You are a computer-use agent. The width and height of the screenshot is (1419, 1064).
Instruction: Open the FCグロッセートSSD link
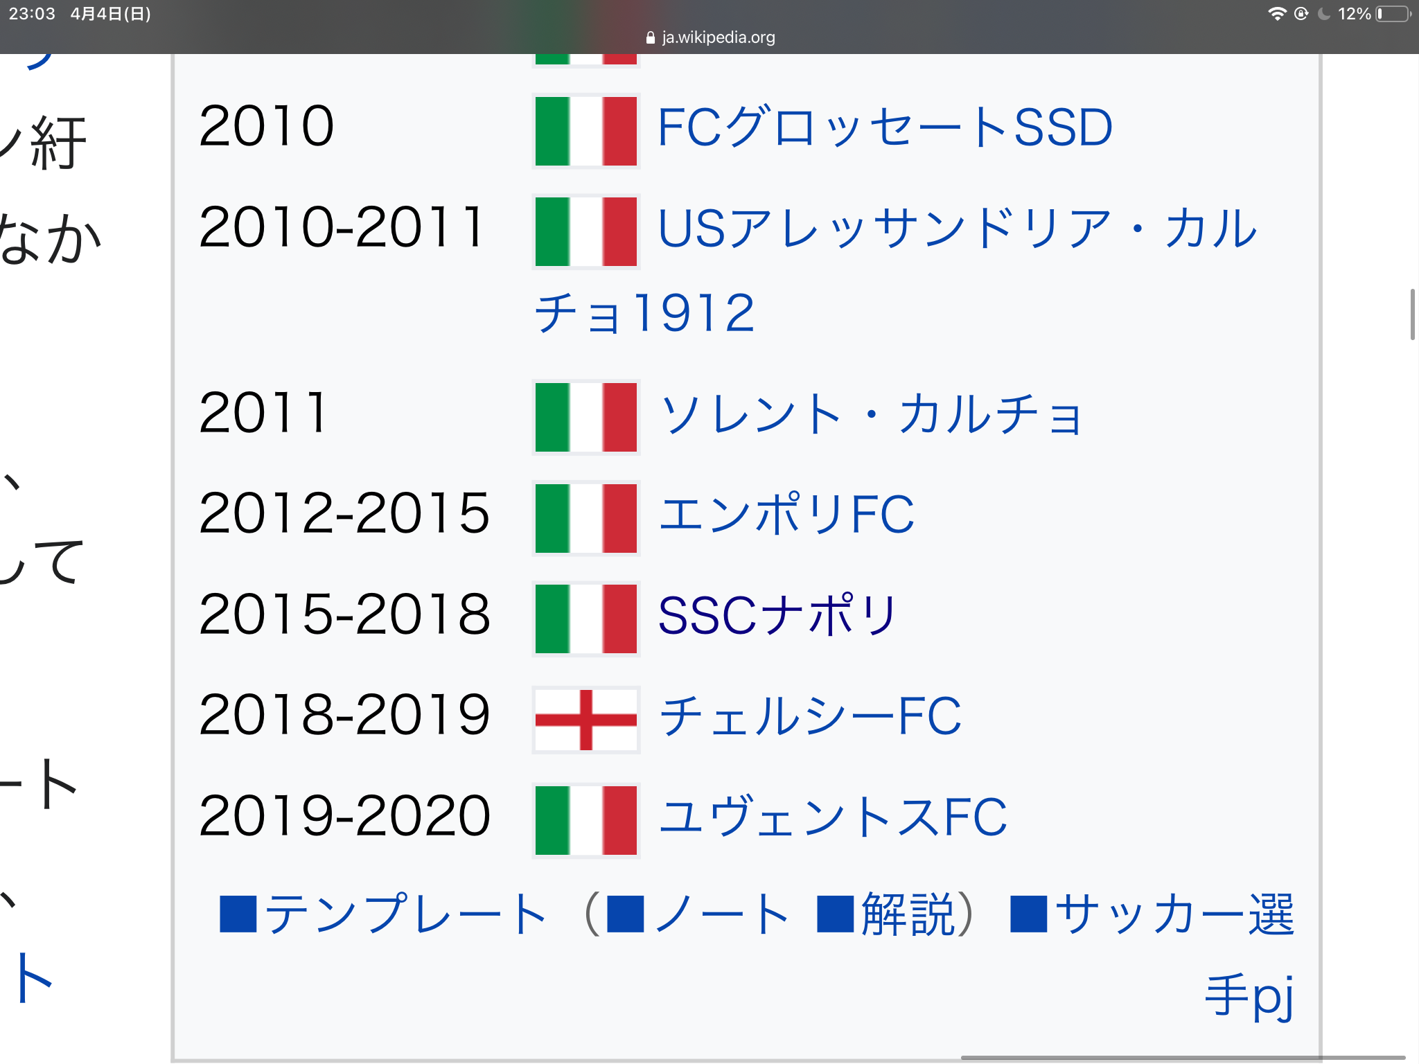point(884,128)
